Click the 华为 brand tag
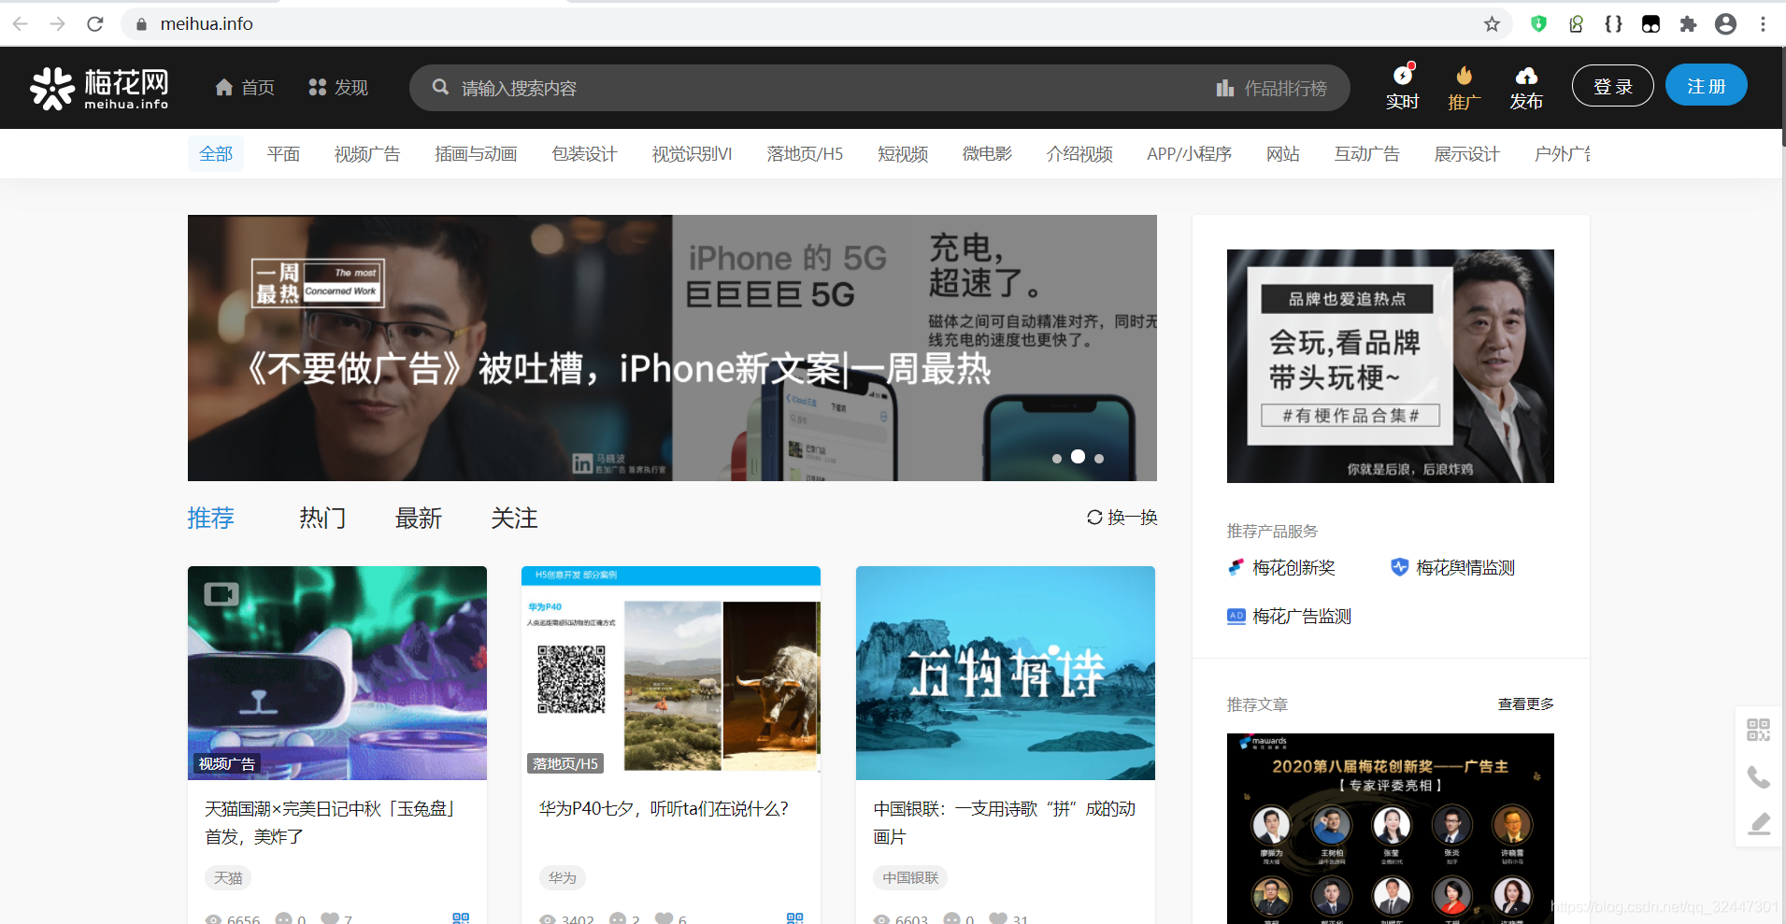This screenshot has height=924, width=1786. 563,878
